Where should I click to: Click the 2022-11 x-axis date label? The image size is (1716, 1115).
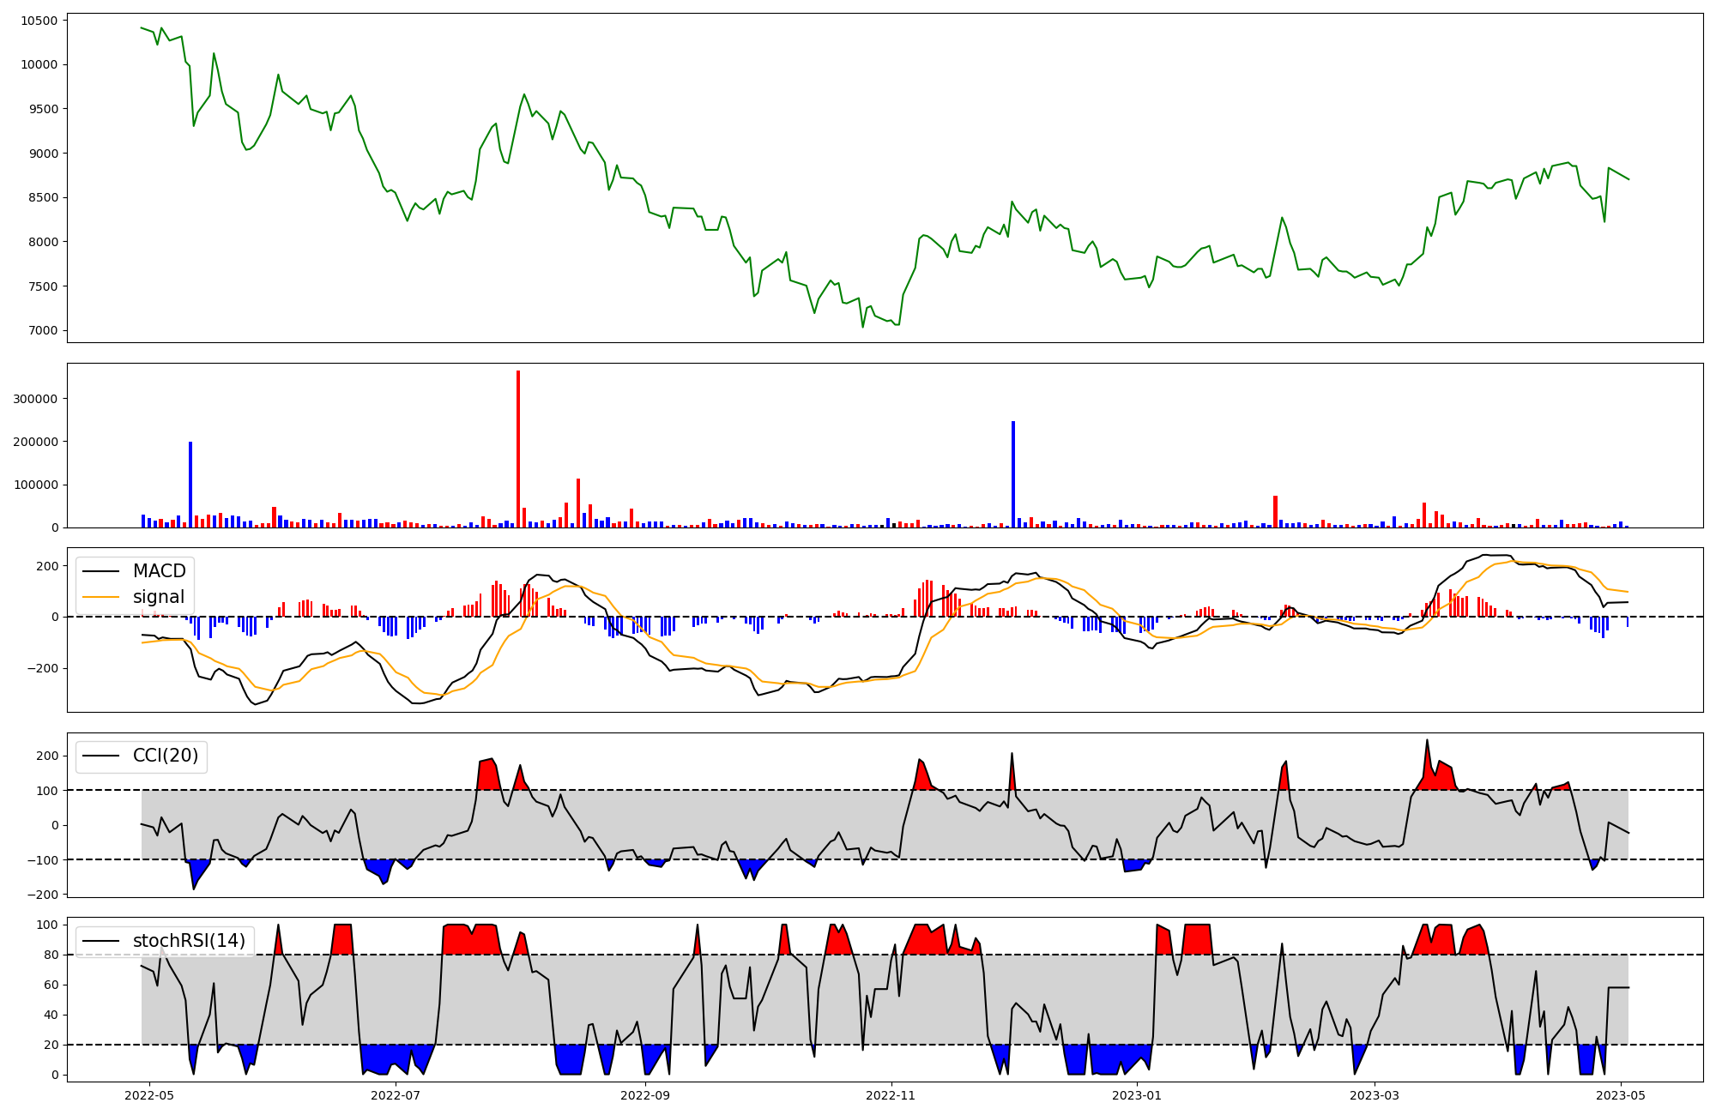[x=891, y=1095]
